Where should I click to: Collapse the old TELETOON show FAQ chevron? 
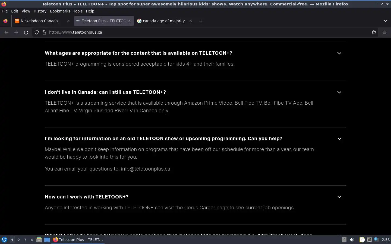339,139
